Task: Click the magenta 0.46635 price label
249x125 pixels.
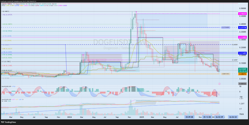Action: pos(243,14)
